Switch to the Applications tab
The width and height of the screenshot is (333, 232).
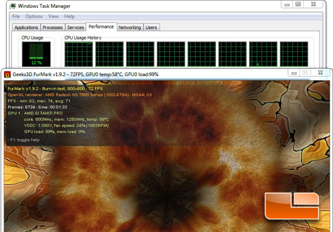[x=26, y=27]
